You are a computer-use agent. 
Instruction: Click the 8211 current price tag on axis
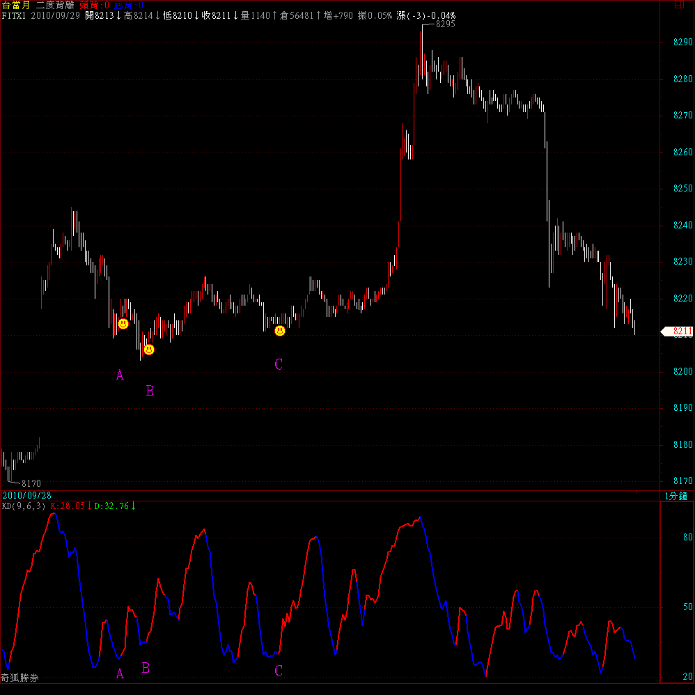pos(677,332)
